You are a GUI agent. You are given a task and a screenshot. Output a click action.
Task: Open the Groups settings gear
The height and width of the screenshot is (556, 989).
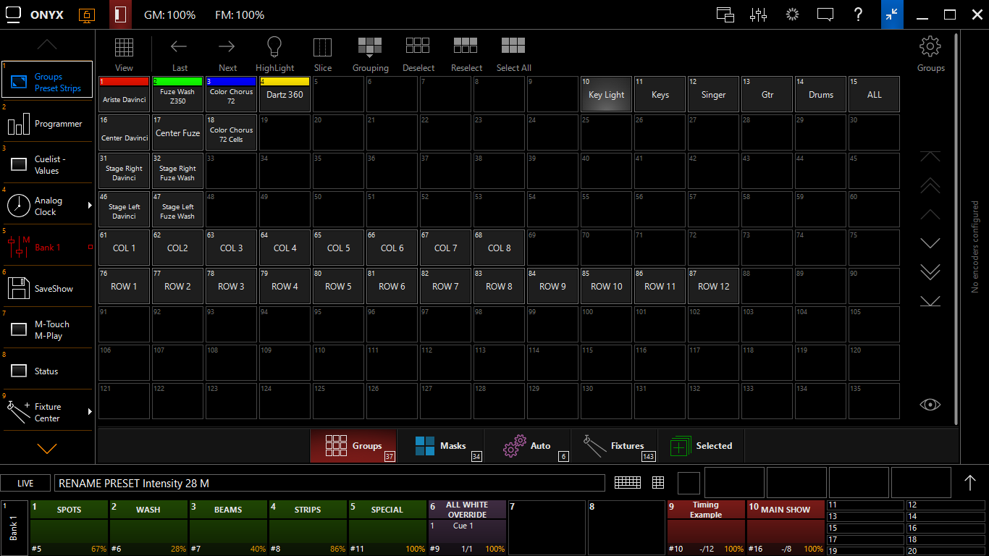click(x=930, y=47)
